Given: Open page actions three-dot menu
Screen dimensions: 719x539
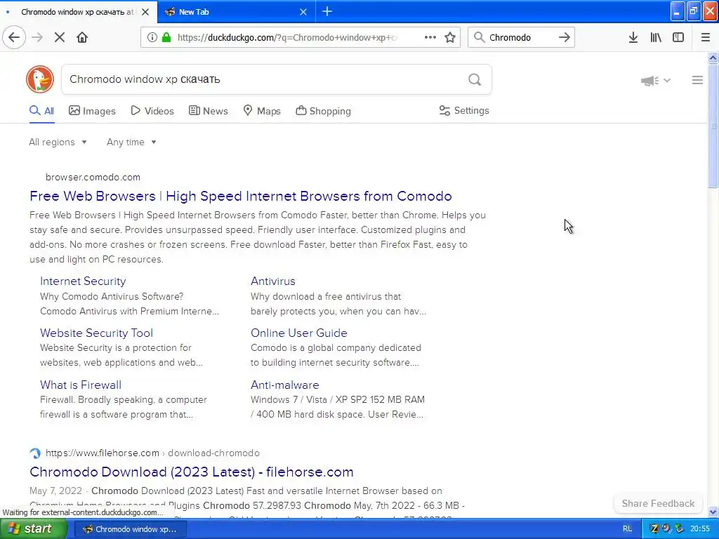Looking at the screenshot, I should pyautogui.click(x=430, y=38).
